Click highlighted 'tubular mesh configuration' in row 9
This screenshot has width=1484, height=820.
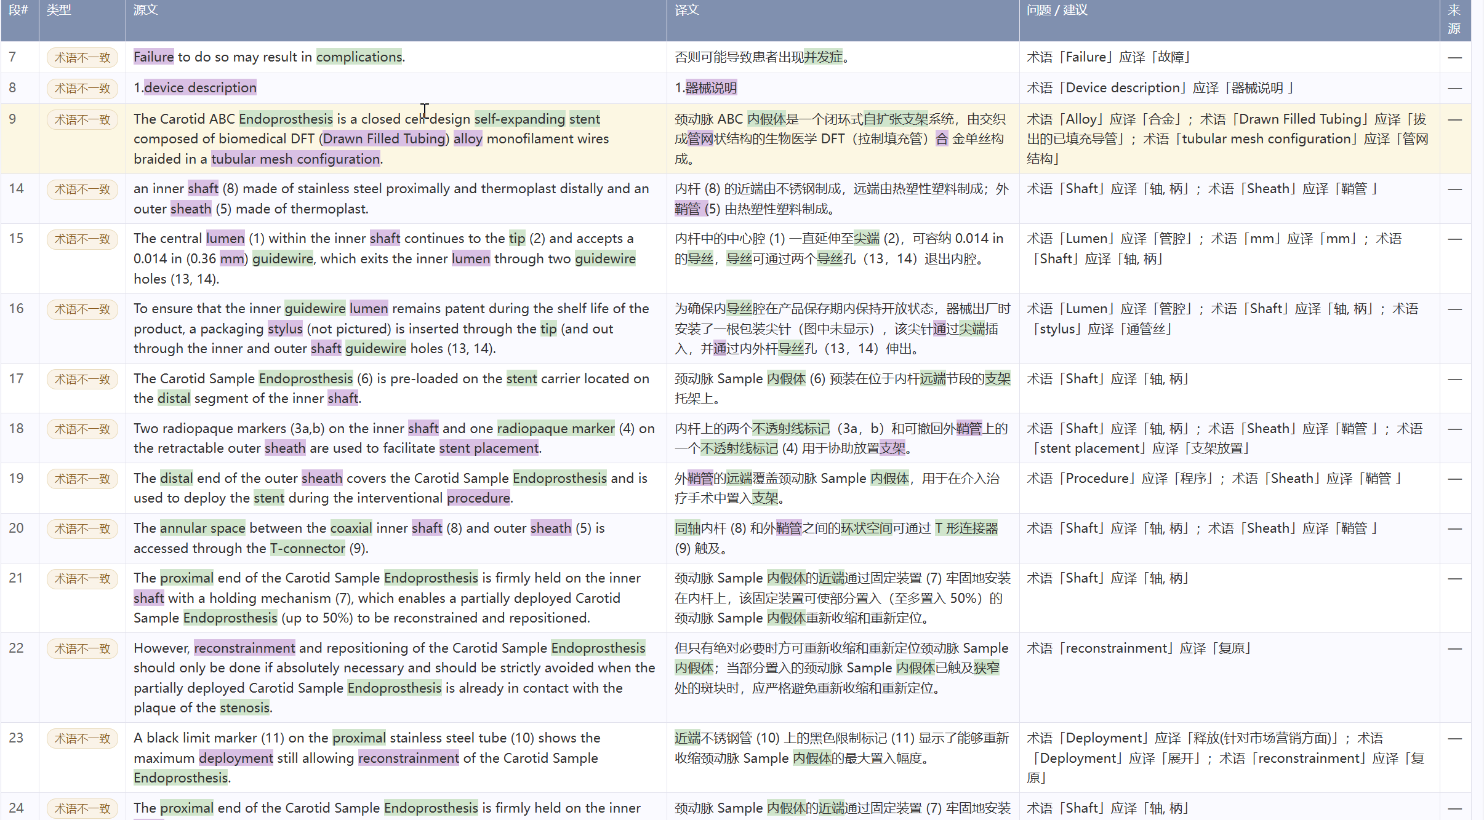(x=296, y=159)
